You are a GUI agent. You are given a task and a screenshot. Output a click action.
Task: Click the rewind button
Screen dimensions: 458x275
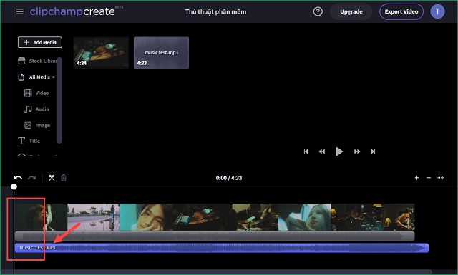tap(322, 151)
